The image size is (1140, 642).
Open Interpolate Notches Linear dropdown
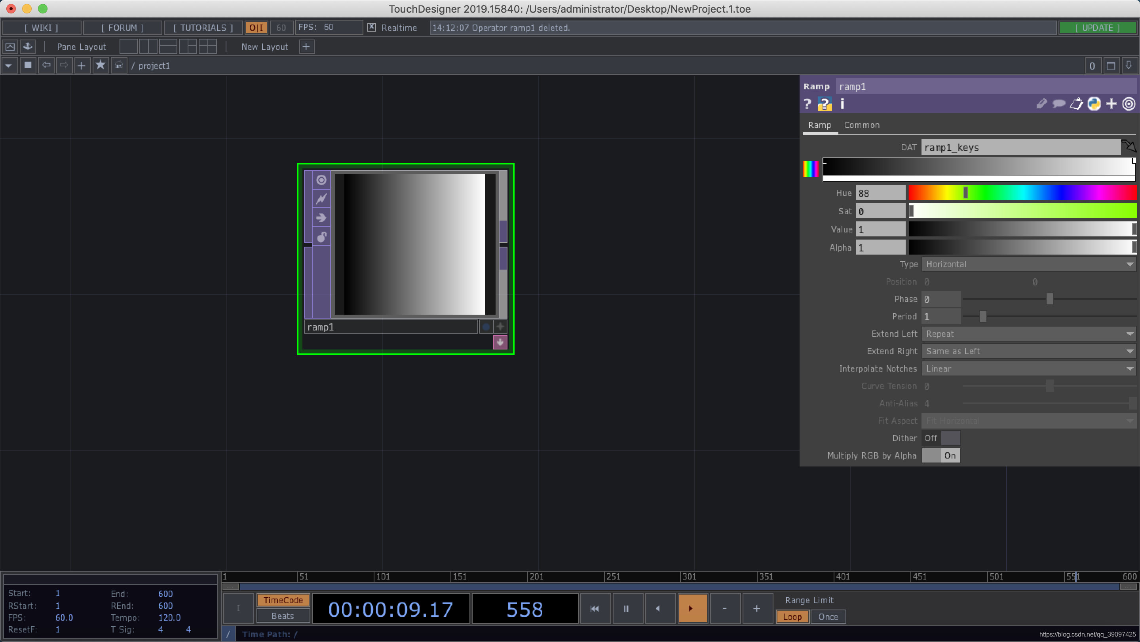coord(1028,368)
